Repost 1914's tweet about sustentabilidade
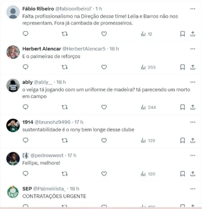Image resolution: width=202 pixels, height=209 pixels. 65,140
